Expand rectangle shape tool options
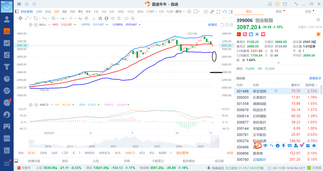Image resolution: width=323 pixels, height=171 pixels. [39, 18]
